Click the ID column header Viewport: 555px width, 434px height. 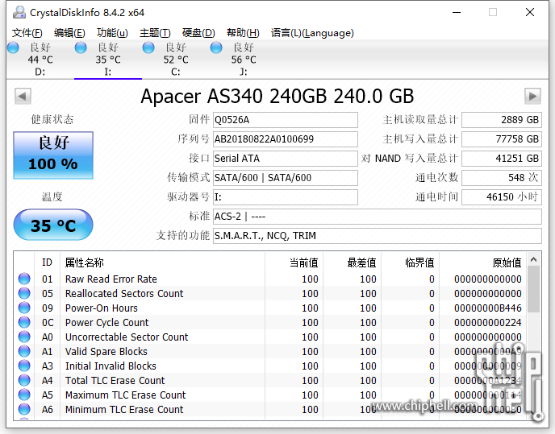(47, 262)
